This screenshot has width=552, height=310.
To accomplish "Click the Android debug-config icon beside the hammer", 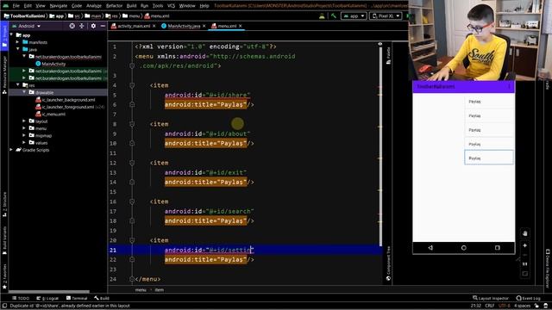I will point(322,15).
